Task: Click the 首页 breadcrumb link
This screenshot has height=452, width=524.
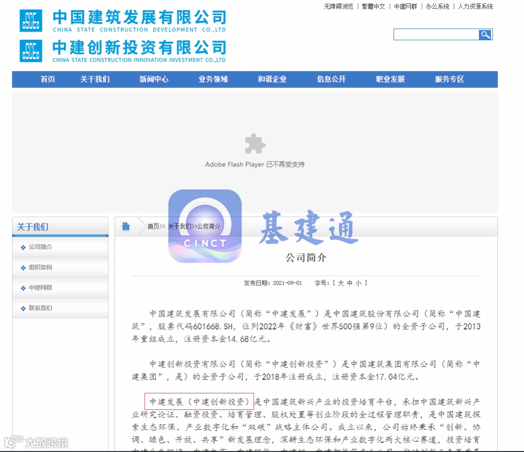Action: (153, 226)
